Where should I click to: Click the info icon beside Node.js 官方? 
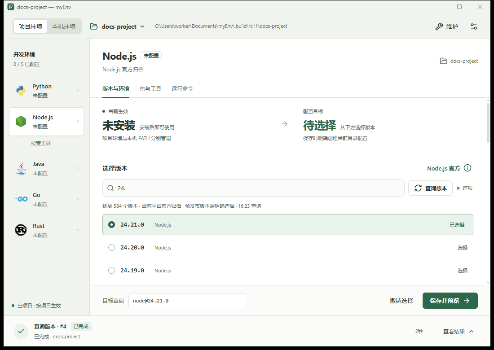click(468, 168)
